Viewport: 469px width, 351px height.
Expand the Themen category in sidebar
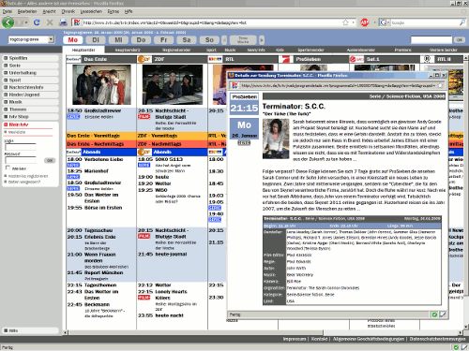(x=31, y=110)
